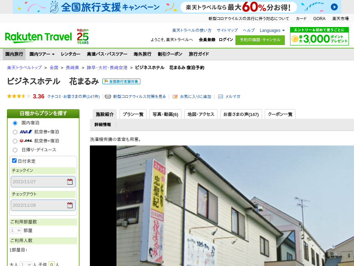Image resolution: width=354 pixels, height=266 pixels.
Task: Open the サイトマップ link
Action: [227, 30]
